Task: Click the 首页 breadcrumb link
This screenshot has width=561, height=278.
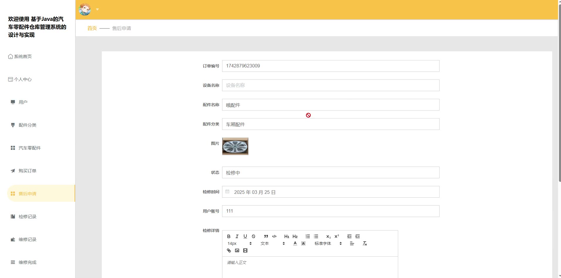Action: pyautogui.click(x=92, y=28)
